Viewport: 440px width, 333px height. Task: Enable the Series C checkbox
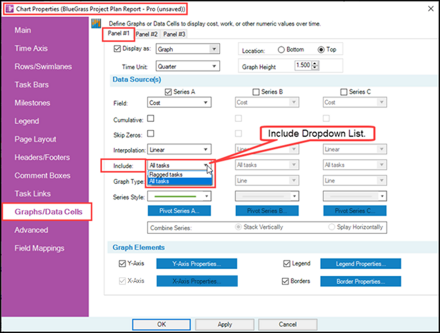(344, 92)
